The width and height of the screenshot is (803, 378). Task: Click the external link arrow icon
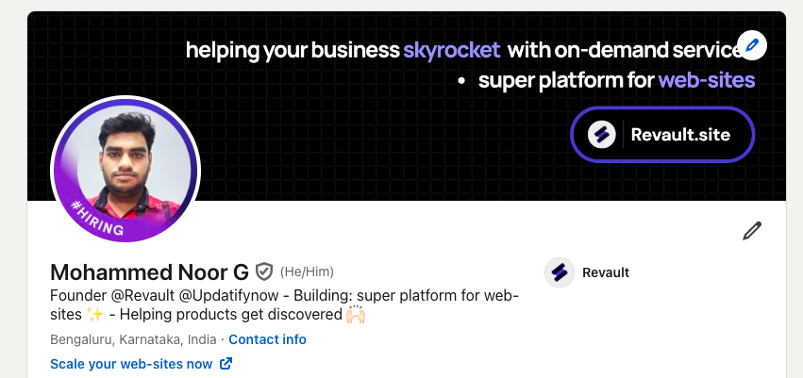pos(226,364)
